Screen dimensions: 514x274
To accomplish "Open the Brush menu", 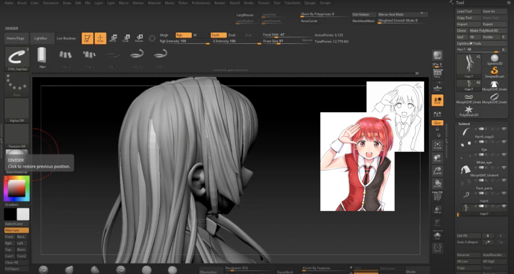I will (x=22, y=3).
